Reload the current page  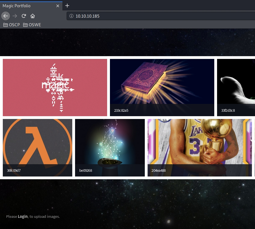tap(24, 16)
